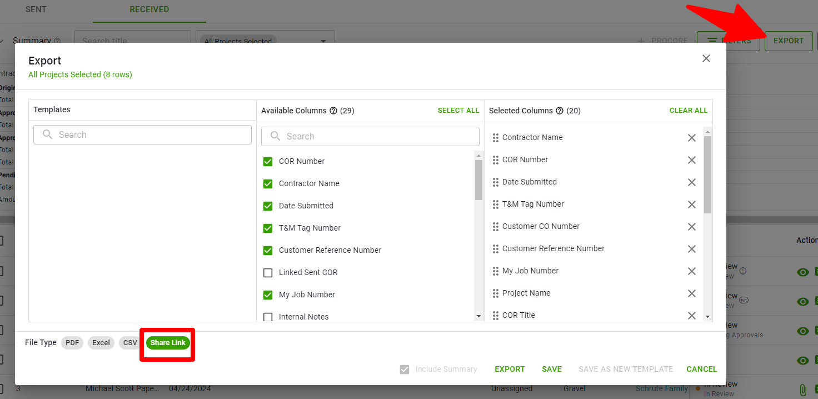Click drag handle beside COR Number
This screenshot has width=818, height=399.
click(x=495, y=160)
